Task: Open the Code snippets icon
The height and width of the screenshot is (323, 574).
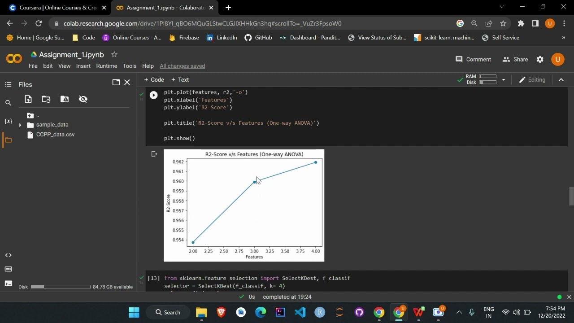Action: [8, 255]
